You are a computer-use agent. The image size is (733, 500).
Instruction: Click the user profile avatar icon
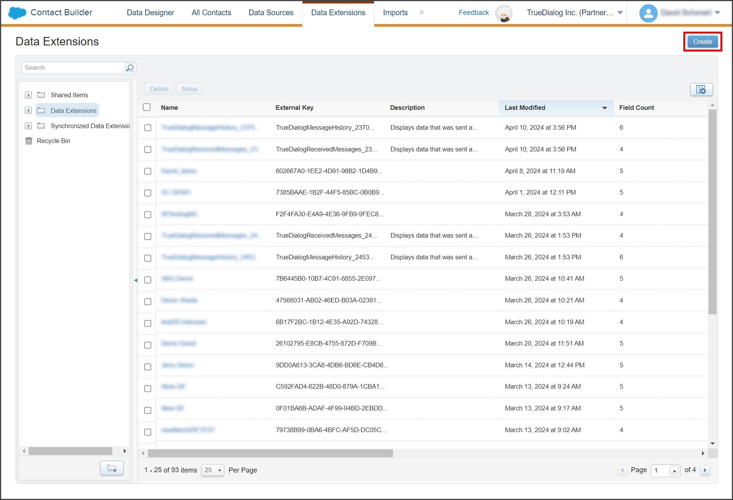pyautogui.click(x=648, y=13)
